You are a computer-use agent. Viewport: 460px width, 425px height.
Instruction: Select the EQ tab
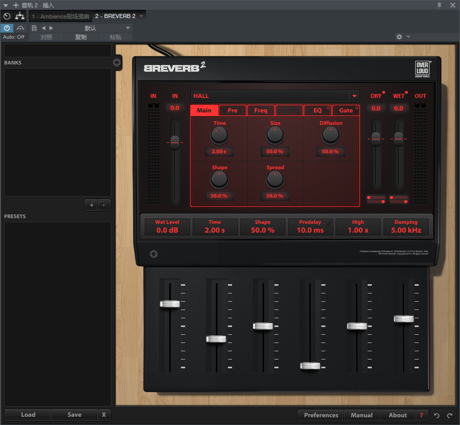pyautogui.click(x=318, y=110)
